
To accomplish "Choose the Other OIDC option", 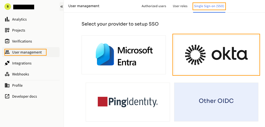I will pyautogui.click(x=216, y=102).
